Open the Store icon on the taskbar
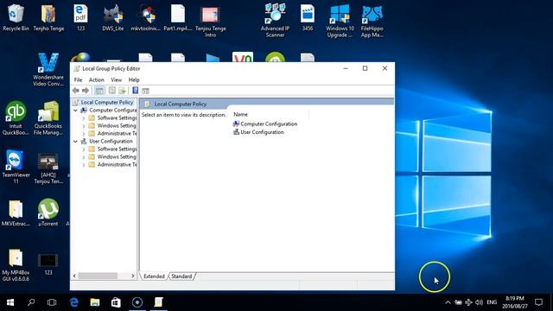 [x=116, y=302]
